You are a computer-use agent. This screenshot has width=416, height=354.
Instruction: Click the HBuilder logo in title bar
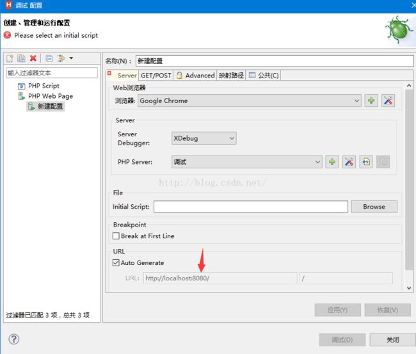coord(8,5)
